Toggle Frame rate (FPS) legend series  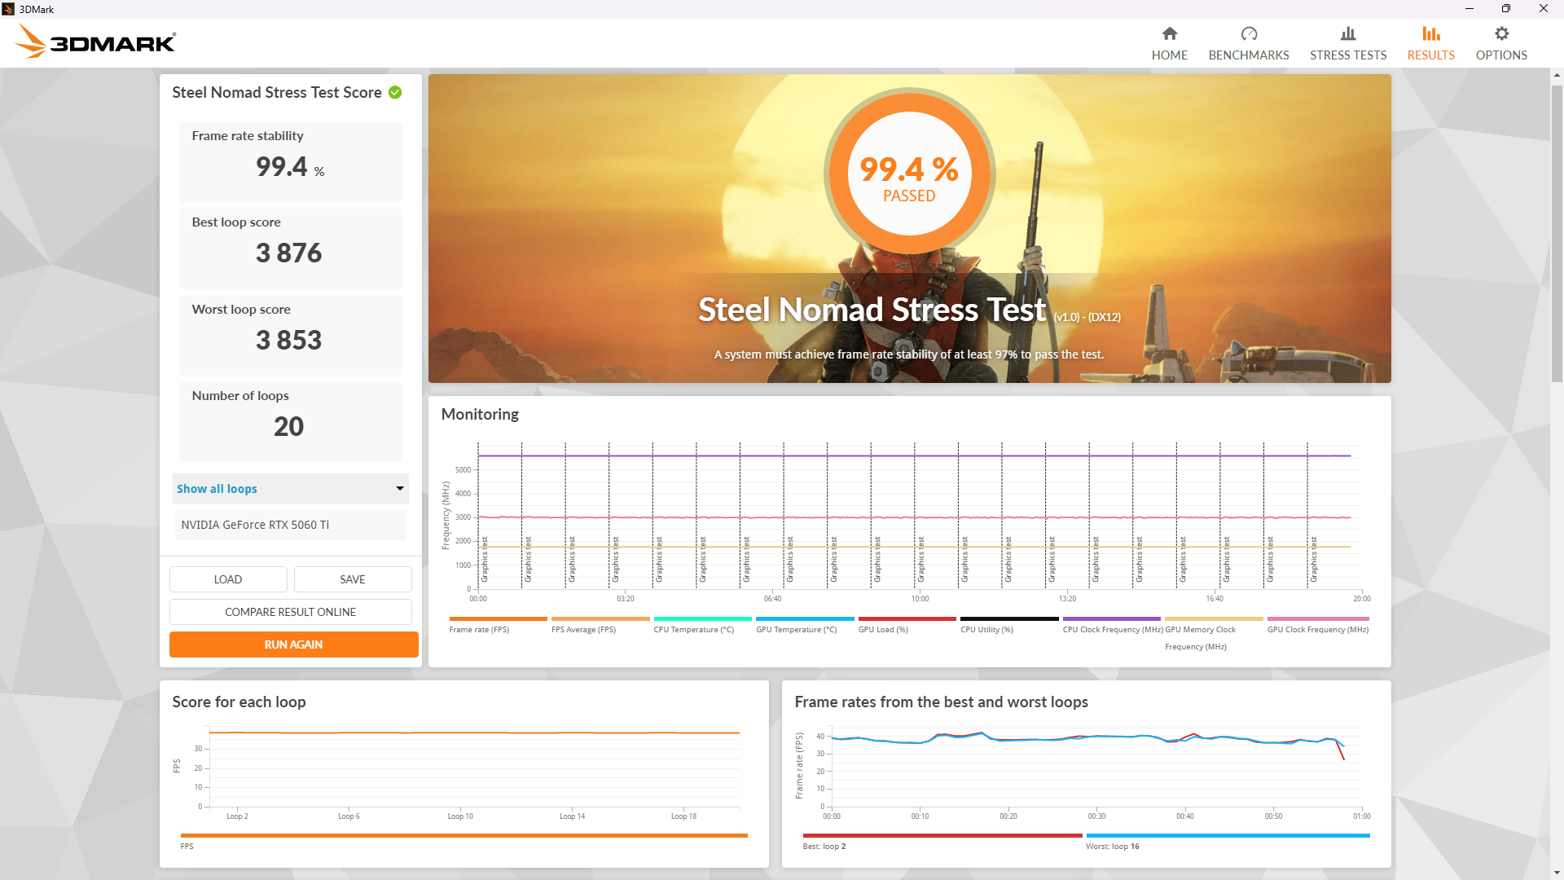tap(479, 629)
